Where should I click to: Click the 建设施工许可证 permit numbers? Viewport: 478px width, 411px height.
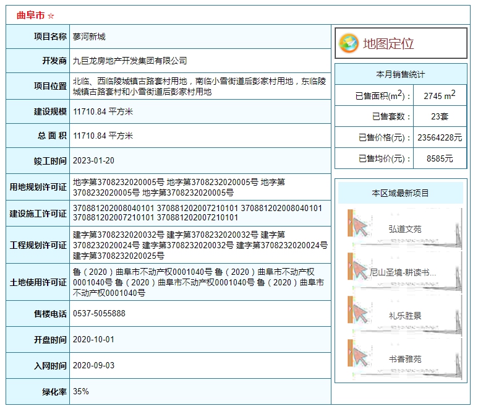coord(197,213)
